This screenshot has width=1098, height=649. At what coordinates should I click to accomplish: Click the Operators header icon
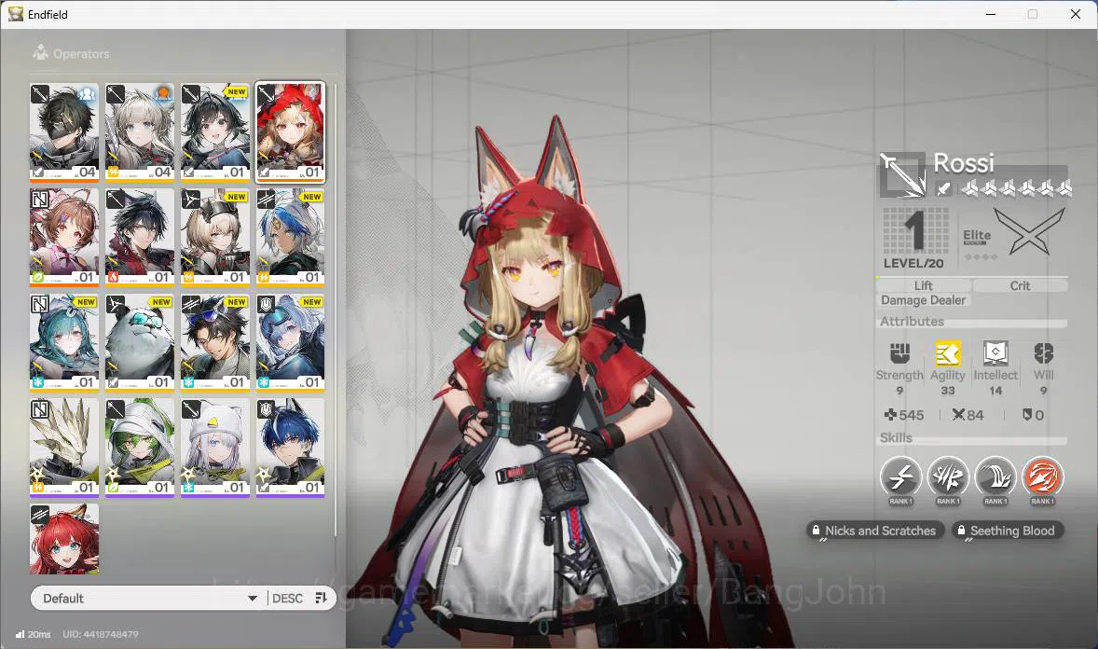[41, 52]
